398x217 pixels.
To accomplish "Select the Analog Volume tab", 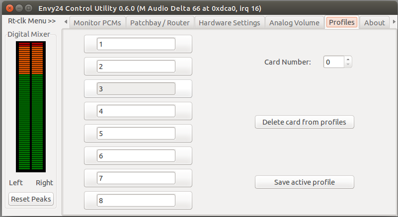I will (295, 22).
